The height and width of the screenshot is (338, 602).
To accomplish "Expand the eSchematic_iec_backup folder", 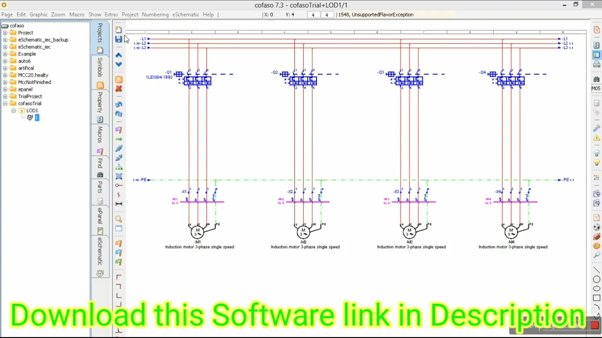I will tap(5, 40).
